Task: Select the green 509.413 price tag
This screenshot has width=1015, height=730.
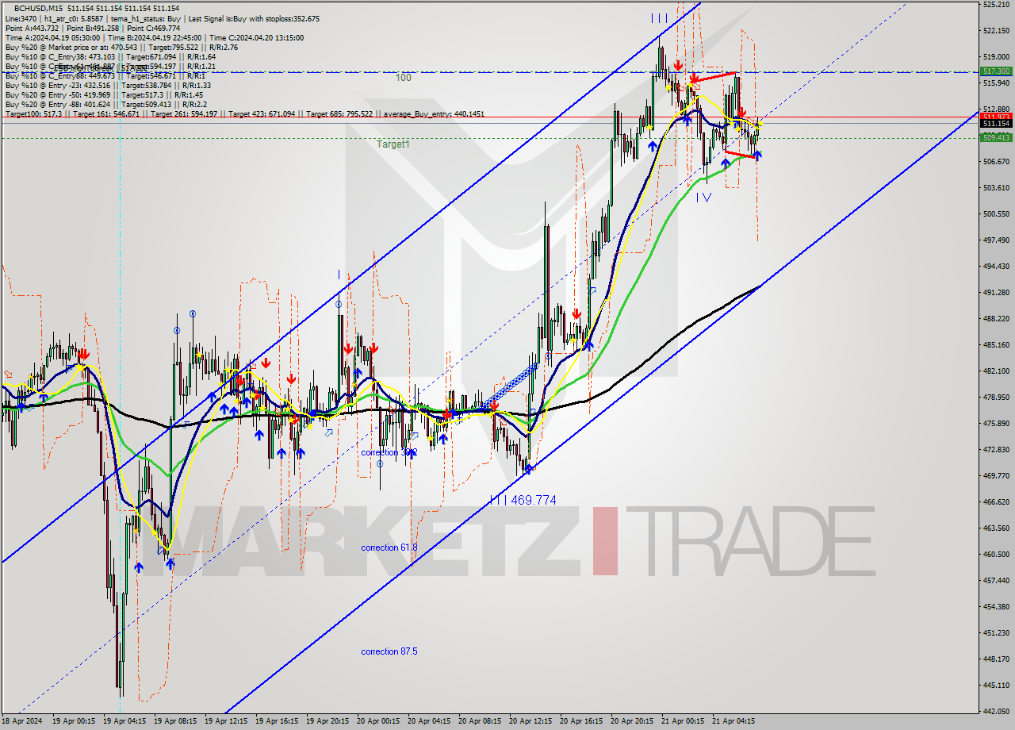Action: (x=996, y=138)
